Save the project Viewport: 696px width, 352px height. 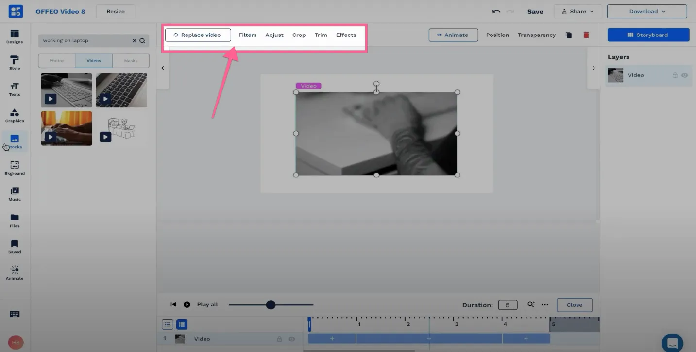pyautogui.click(x=535, y=11)
